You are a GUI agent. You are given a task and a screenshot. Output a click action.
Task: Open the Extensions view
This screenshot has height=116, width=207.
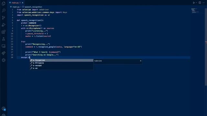pyautogui.click(x=4, y=32)
